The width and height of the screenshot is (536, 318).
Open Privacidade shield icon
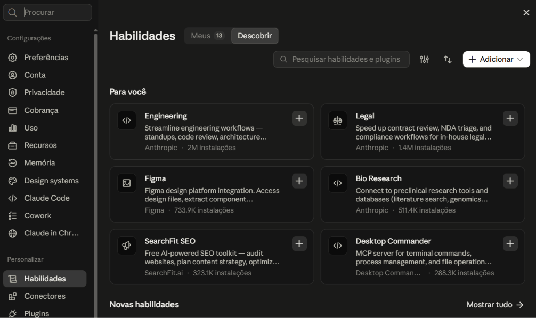point(13,93)
